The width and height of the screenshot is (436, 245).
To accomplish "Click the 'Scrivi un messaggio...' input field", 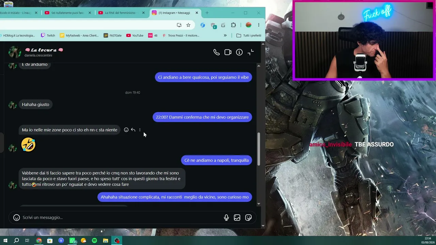I will click(121, 217).
